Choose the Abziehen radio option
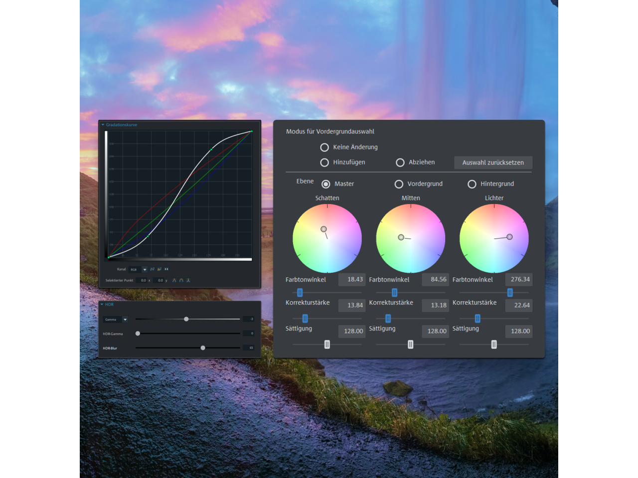 tap(400, 163)
